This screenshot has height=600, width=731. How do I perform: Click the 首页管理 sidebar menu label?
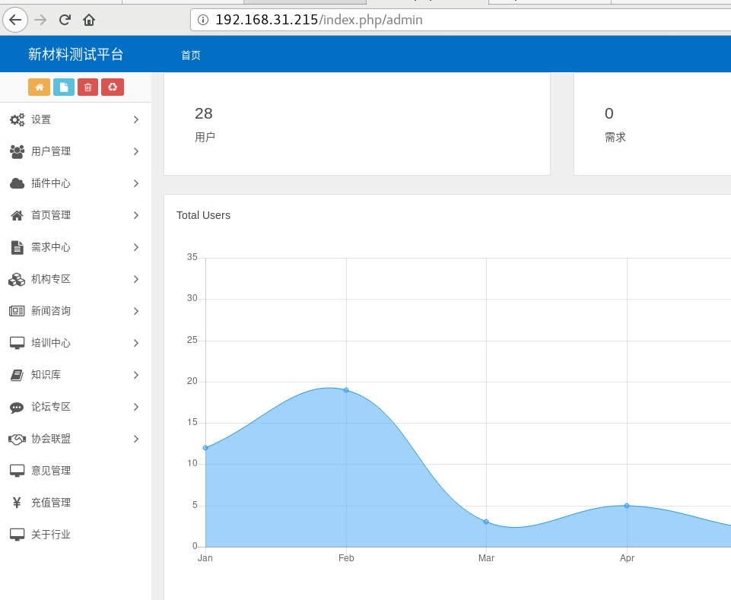pyautogui.click(x=51, y=215)
